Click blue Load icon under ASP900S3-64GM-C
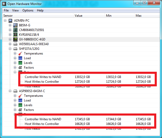 point(20,100)
